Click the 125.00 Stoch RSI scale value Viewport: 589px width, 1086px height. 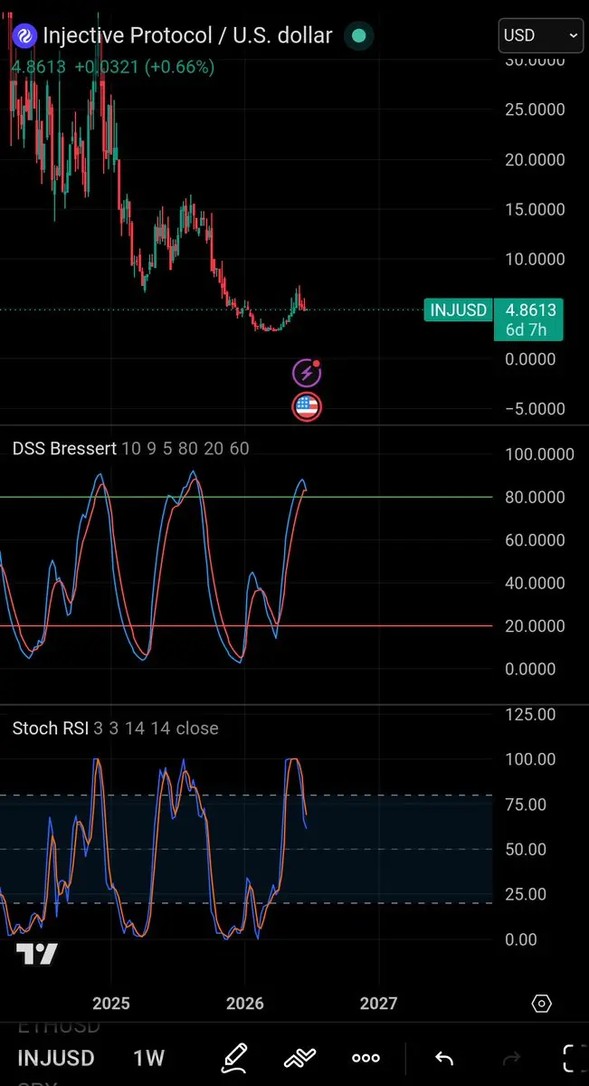[x=529, y=714]
